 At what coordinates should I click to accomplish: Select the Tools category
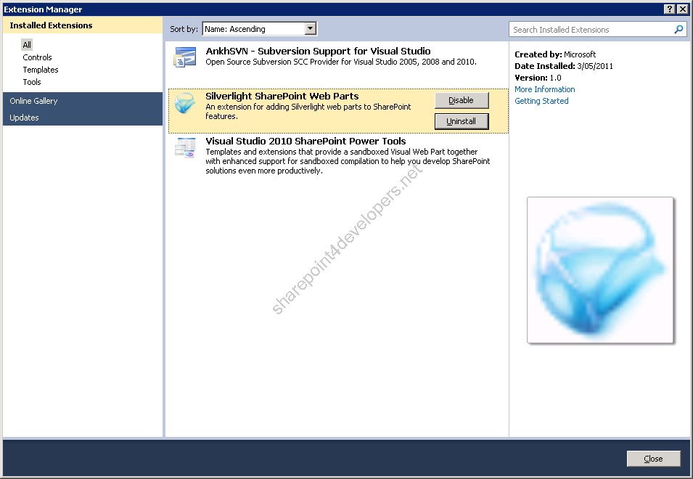click(32, 82)
